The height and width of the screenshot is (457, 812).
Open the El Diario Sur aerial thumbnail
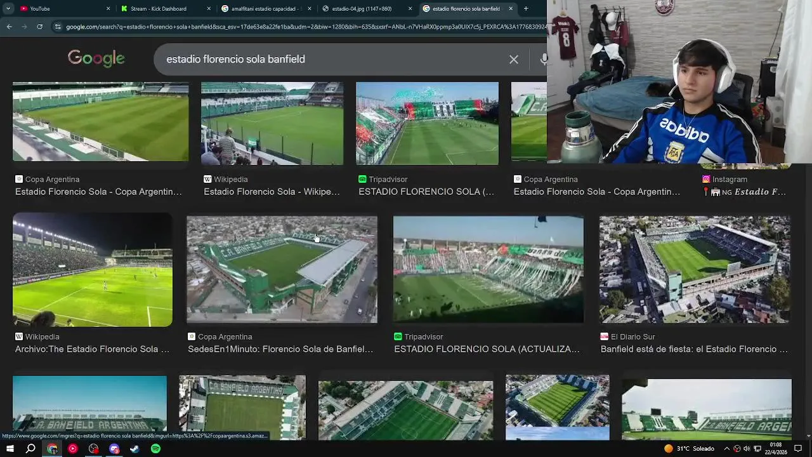coord(695,270)
